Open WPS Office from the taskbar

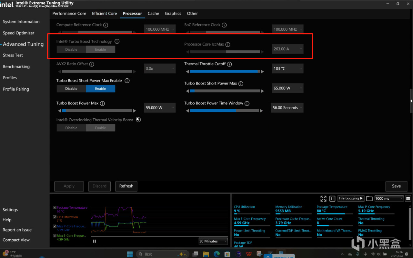pos(249,254)
